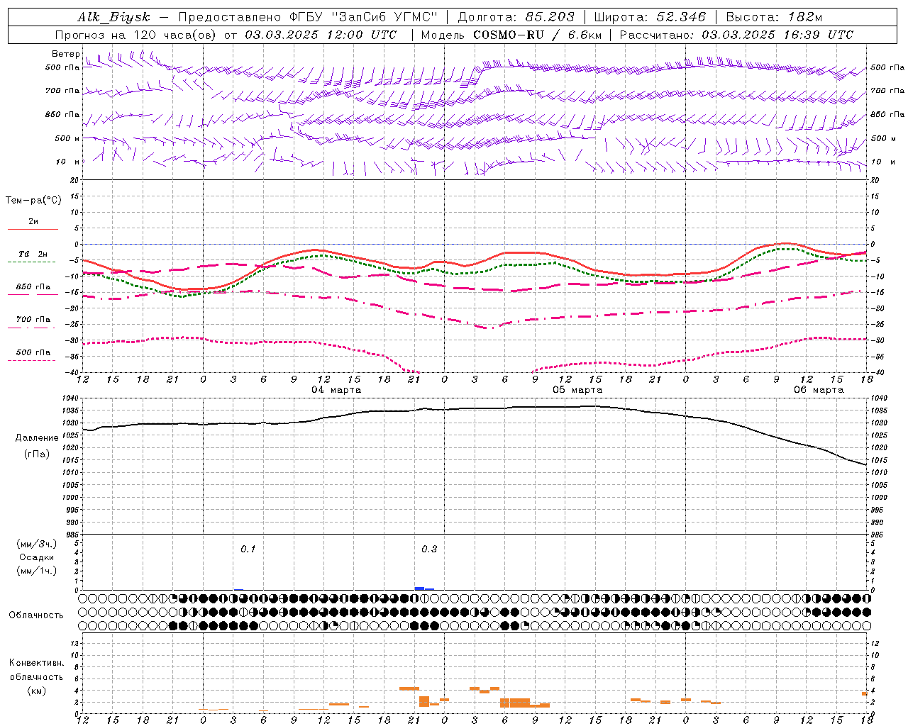Click the 'Ветер' wind panel label
Viewport: 908px width, 726px height.
tap(65, 54)
